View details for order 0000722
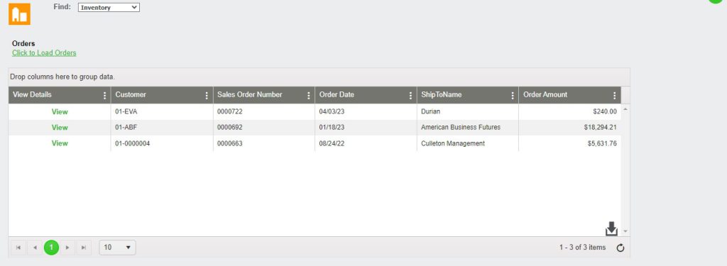Screen dimensions: 727x266 [x=60, y=111]
